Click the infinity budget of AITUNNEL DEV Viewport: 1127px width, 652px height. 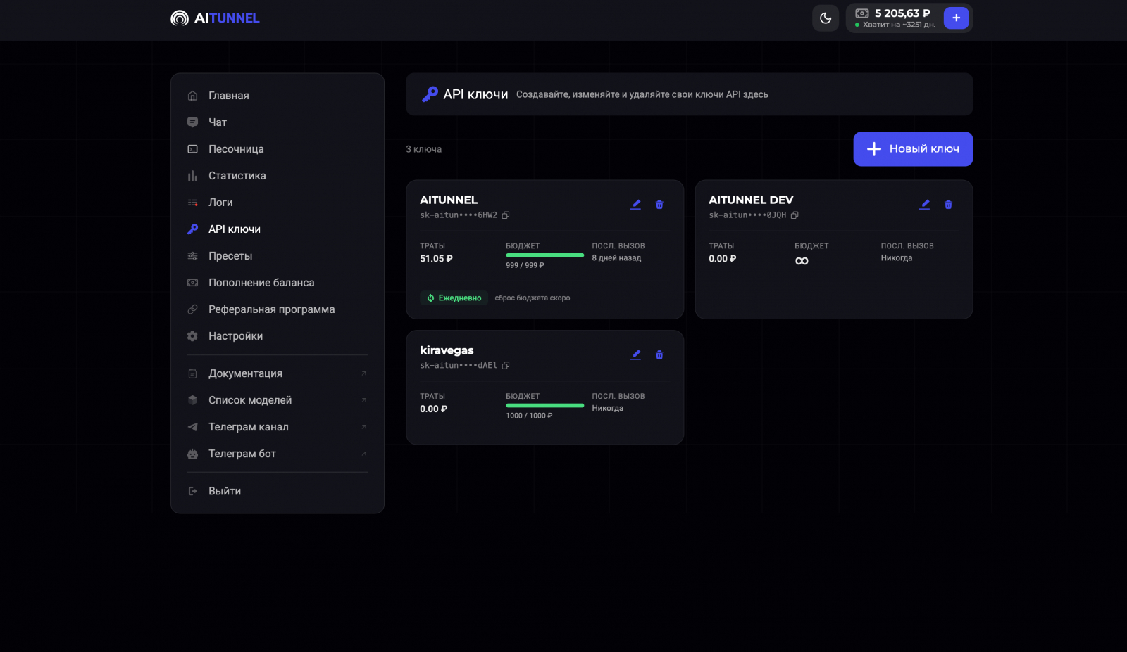[x=802, y=261]
